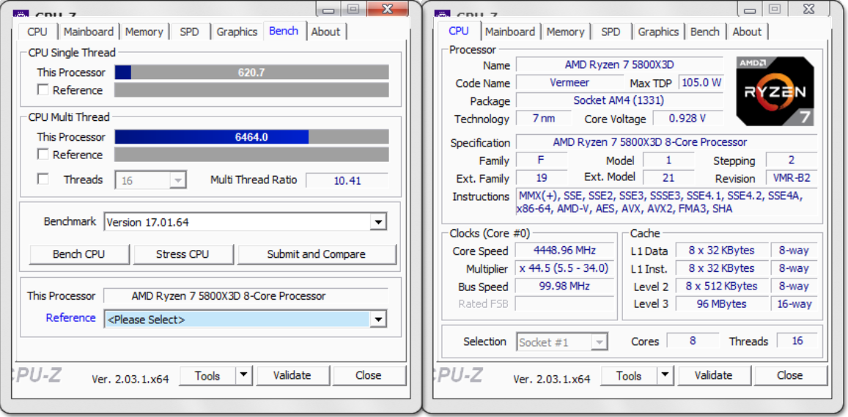Click the AMD Ryzen 7 logo image

(x=775, y=91)
